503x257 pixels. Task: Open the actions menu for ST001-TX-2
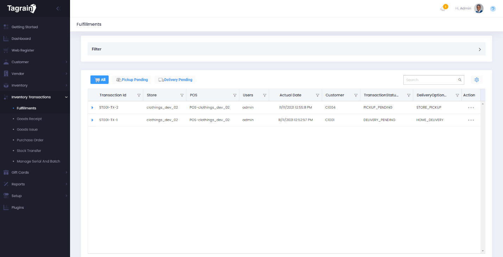[x=471, y=107]
